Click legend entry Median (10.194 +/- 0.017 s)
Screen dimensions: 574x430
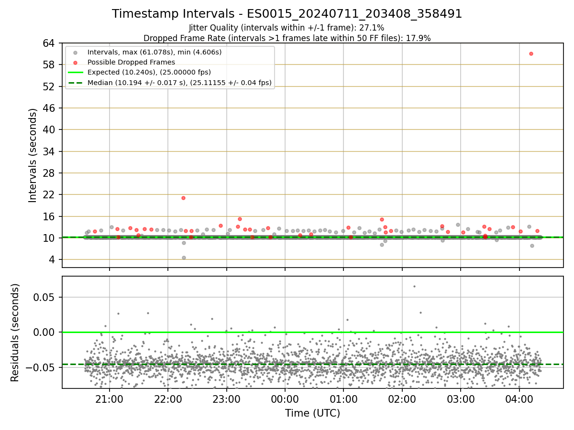pos(179,83)
